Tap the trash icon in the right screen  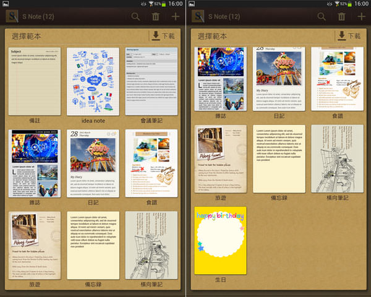(341, 17)
